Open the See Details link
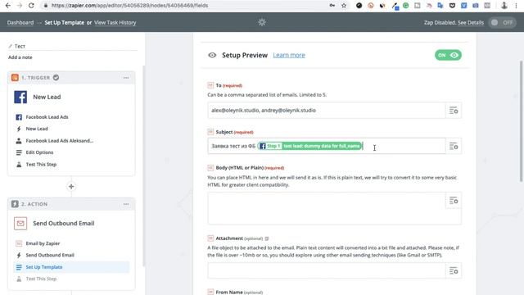Image resolution: width=524 pixels, height=295 pixels. pyautogui.click(x=471, y=22)
